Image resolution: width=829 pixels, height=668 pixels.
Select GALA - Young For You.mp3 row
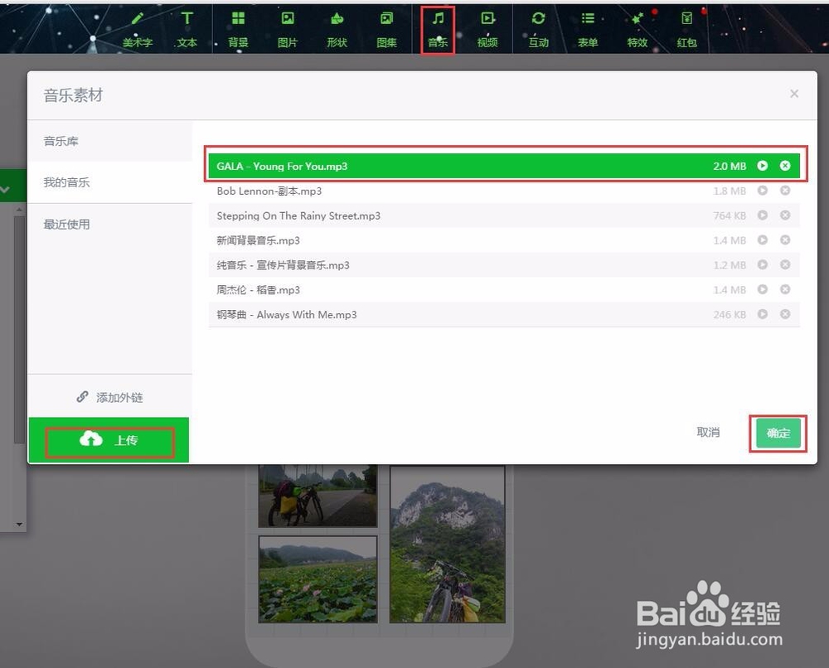504,166
